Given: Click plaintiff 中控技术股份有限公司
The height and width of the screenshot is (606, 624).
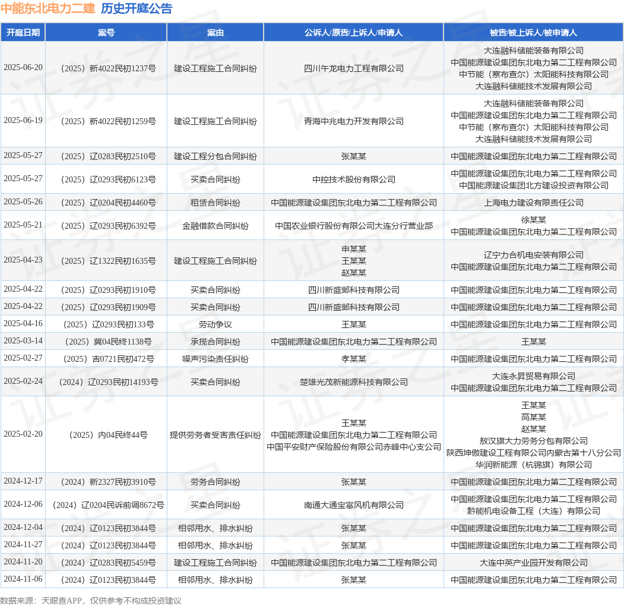Looking at the screenshot, I should click(353, 179).
